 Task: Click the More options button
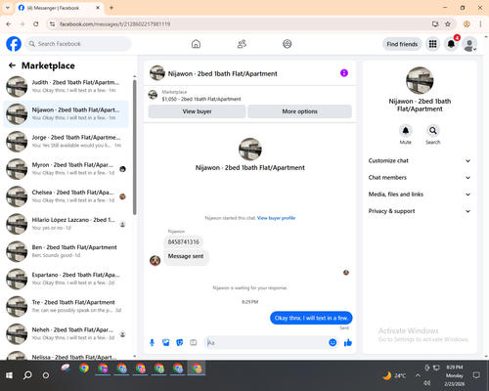pyautogui.click(x=299, y=111)
